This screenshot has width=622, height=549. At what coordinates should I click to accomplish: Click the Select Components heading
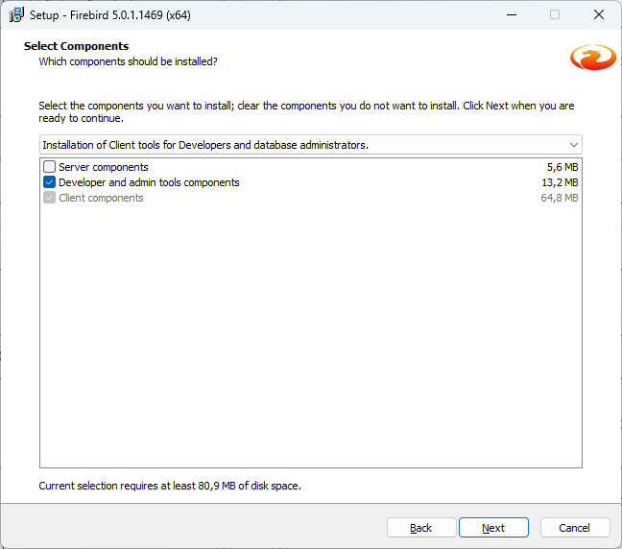[x=76, y=46]
